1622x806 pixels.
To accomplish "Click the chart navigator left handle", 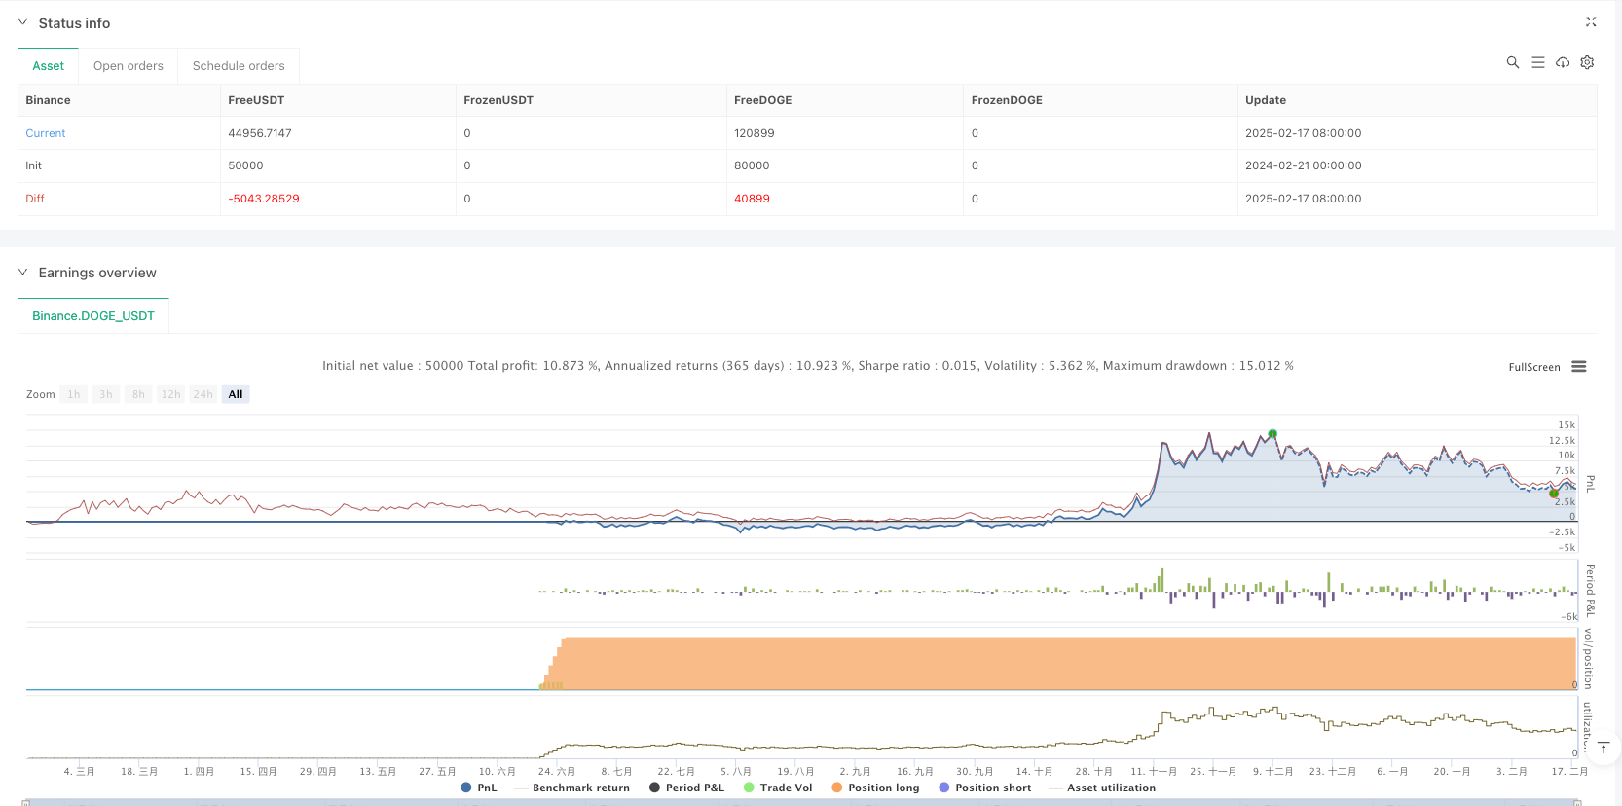I will pyautogui.click(x=26, y=802).
